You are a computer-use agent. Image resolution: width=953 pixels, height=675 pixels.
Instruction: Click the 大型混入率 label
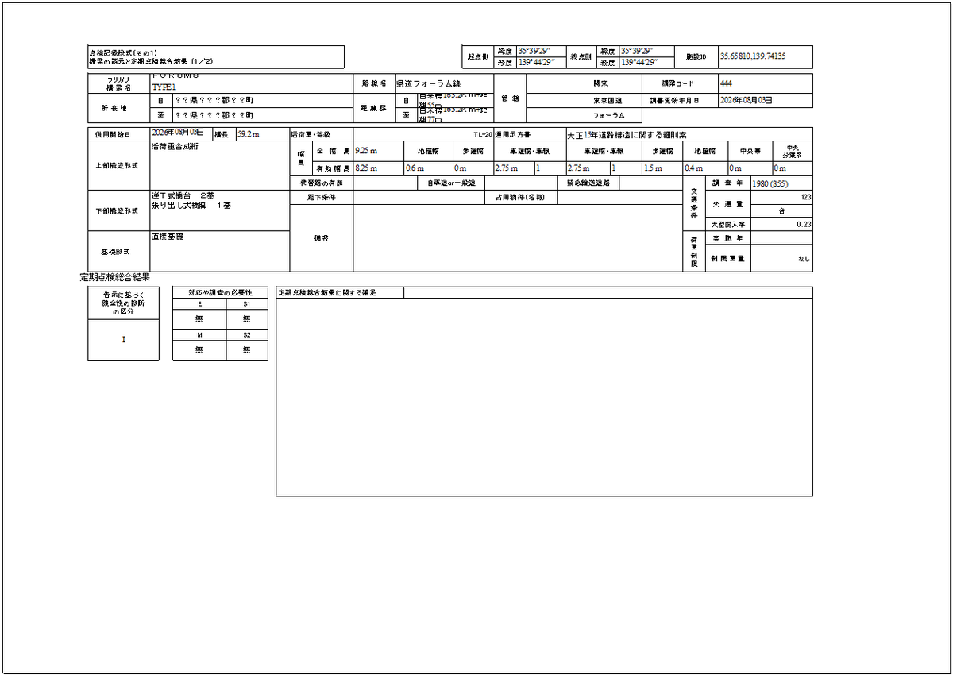(727, 225)
